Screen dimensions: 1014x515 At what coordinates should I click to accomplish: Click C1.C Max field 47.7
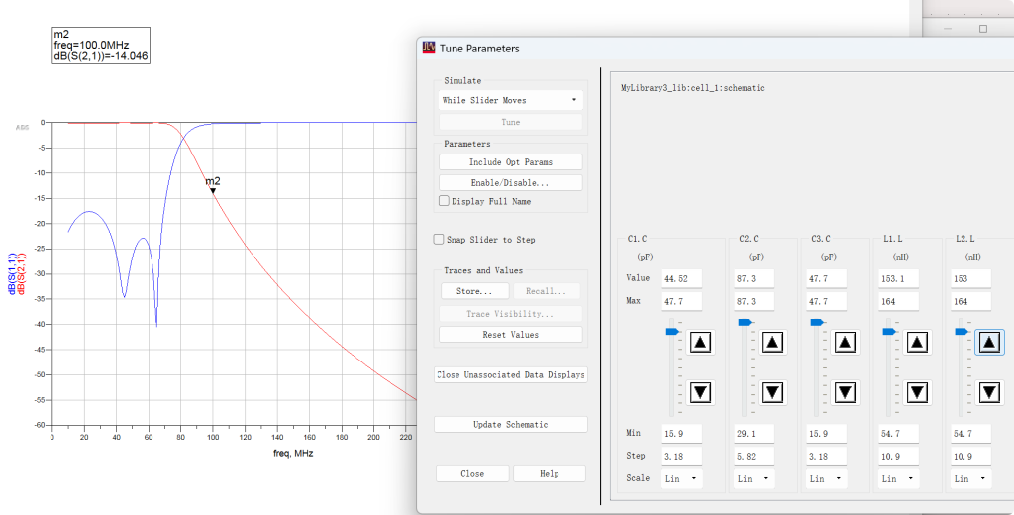[x=681, y=301]
